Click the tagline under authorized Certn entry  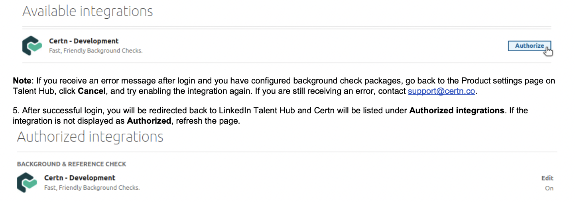tap(92, 188)
